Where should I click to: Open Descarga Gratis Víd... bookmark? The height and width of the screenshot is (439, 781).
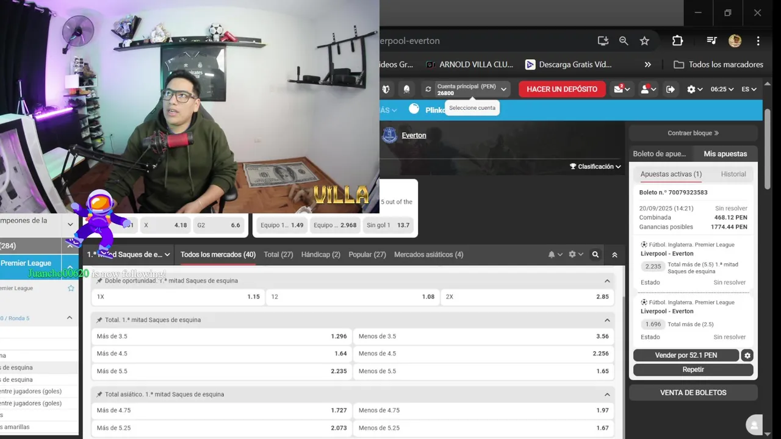click(x=568, y=65)
